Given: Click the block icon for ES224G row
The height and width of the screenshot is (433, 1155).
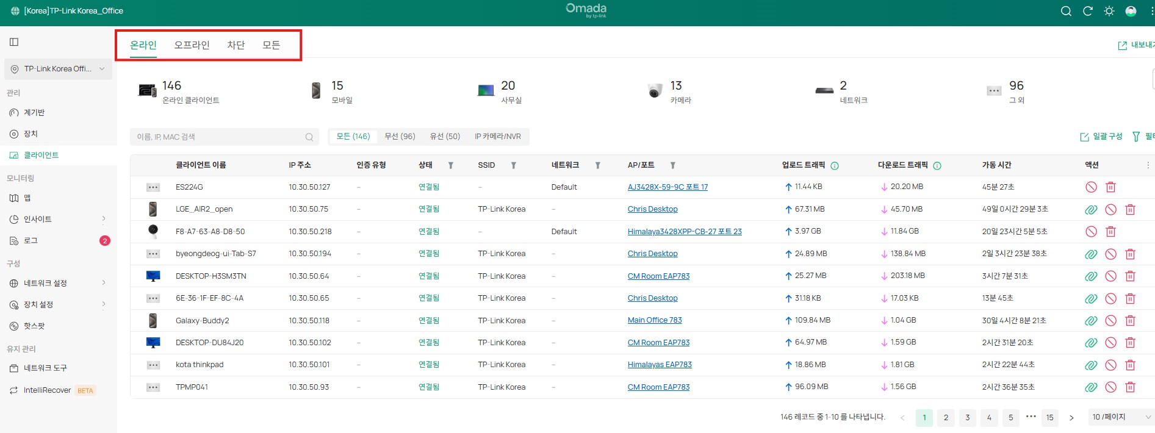Looking at the screenshot, I should tap(1091, 187).
